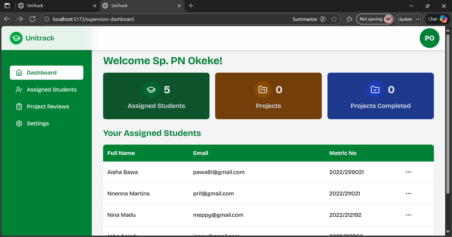Open the actions menu for Nnenna Martins

click(409, 193)
